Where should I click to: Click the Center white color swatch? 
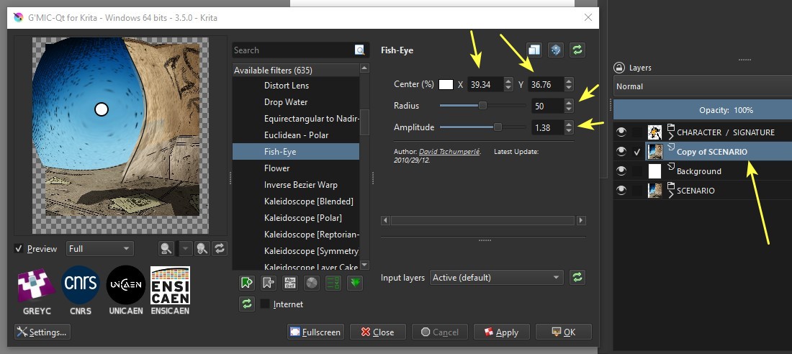(446, 84)
